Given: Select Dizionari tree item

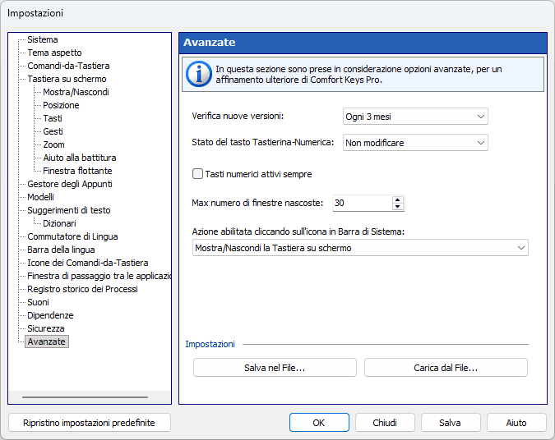Looking at the screenshot, I should coord(59,223).
